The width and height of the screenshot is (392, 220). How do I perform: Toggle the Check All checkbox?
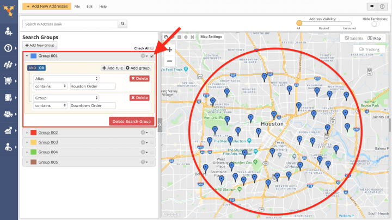(x=152, y=48)
